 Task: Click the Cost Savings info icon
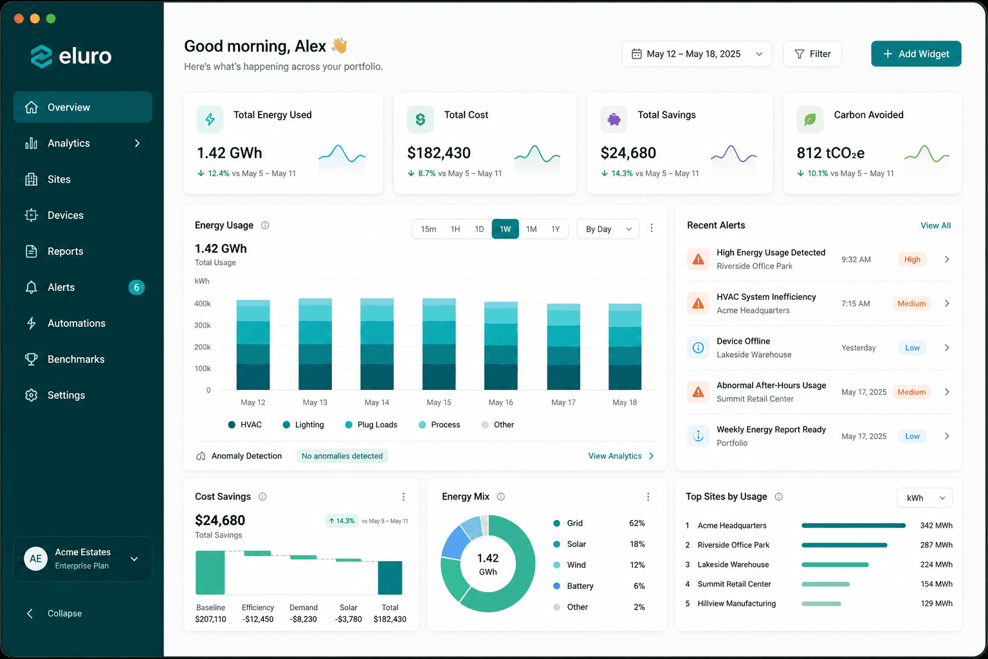coord(262,497)
